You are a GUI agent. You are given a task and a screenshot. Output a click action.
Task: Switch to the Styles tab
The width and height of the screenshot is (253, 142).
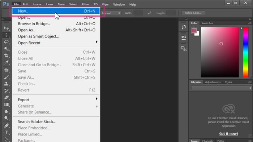[228, 82]
